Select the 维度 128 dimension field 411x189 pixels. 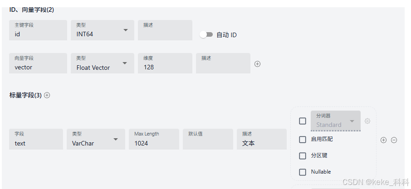[165, 63]
